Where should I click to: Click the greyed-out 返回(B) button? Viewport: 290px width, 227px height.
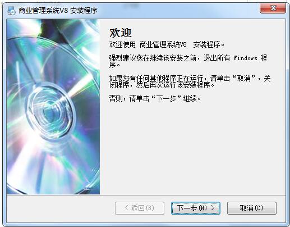tap(140, 208)
